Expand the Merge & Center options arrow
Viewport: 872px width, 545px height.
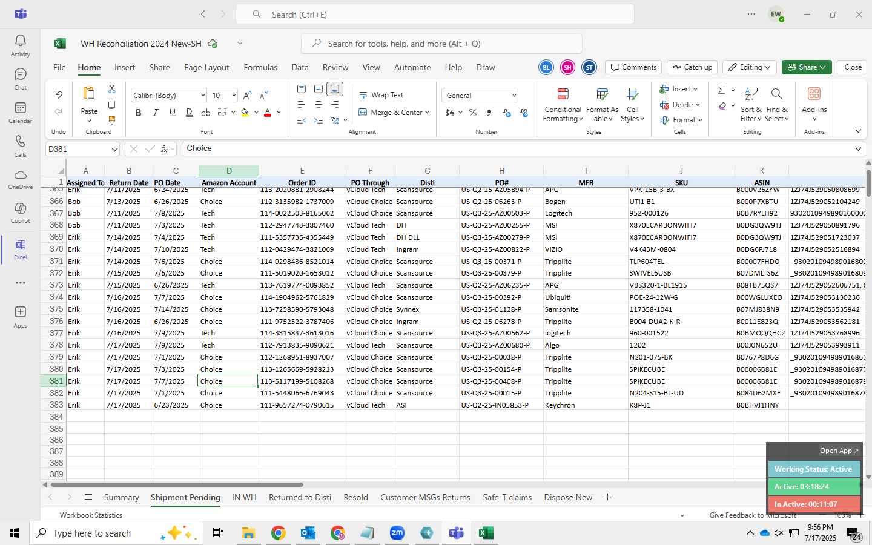[x=427, y=113]
